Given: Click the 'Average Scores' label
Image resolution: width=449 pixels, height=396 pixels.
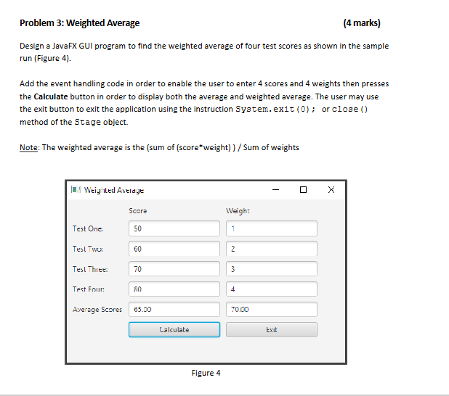Looking at the screenshot, I should [97, 310].
